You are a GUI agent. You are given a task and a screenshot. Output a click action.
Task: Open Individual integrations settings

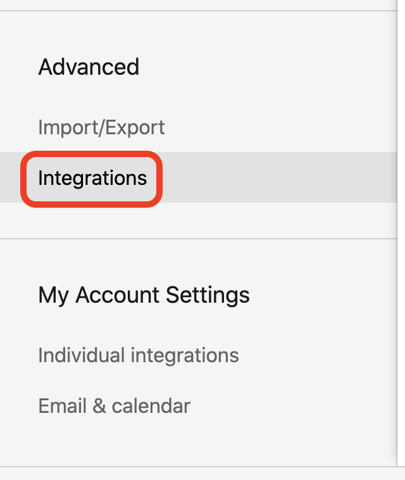coord(138,355)
